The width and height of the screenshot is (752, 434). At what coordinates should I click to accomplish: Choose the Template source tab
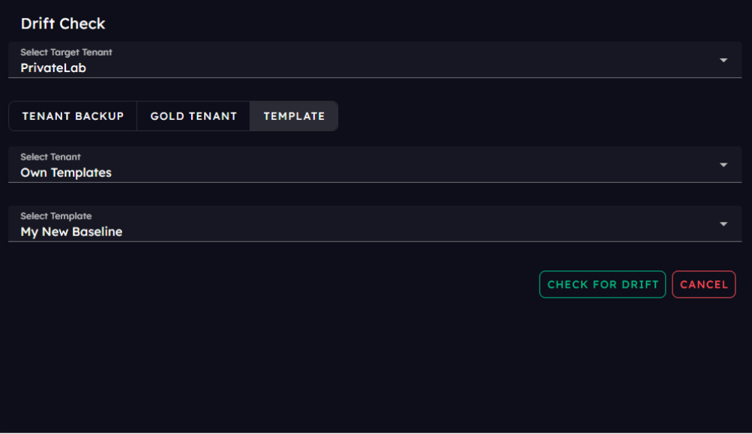294,116
